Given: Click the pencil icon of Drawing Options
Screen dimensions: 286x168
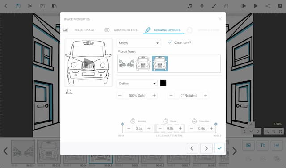Looking at the screenshot, I should click(148, 30).
